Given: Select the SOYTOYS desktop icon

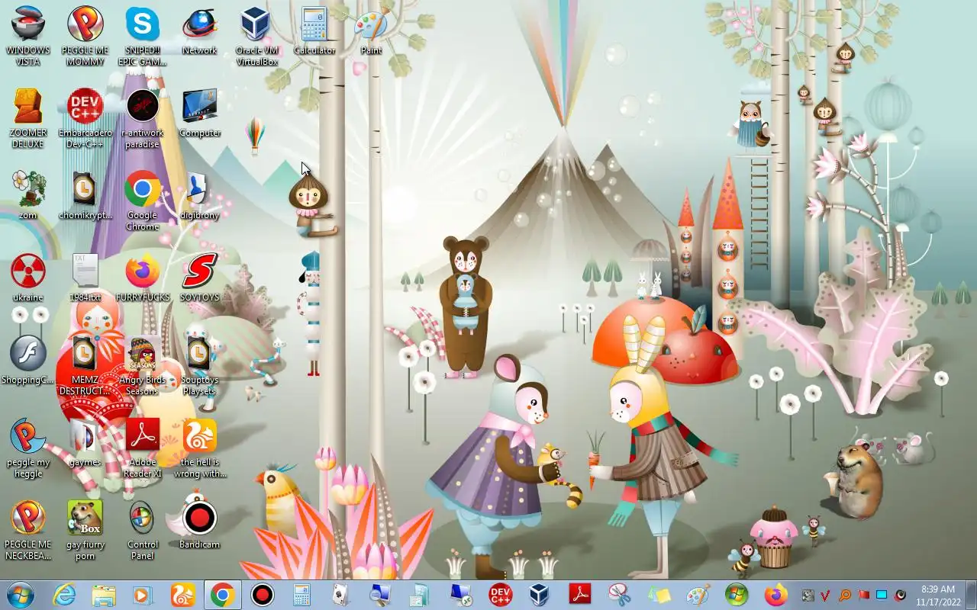Looking at the screenshot, I should (199, 278).
